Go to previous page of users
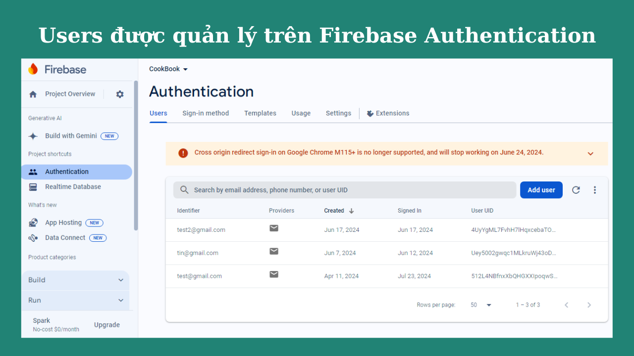Viewport: 634px width, 356px height. coord(567,305)
